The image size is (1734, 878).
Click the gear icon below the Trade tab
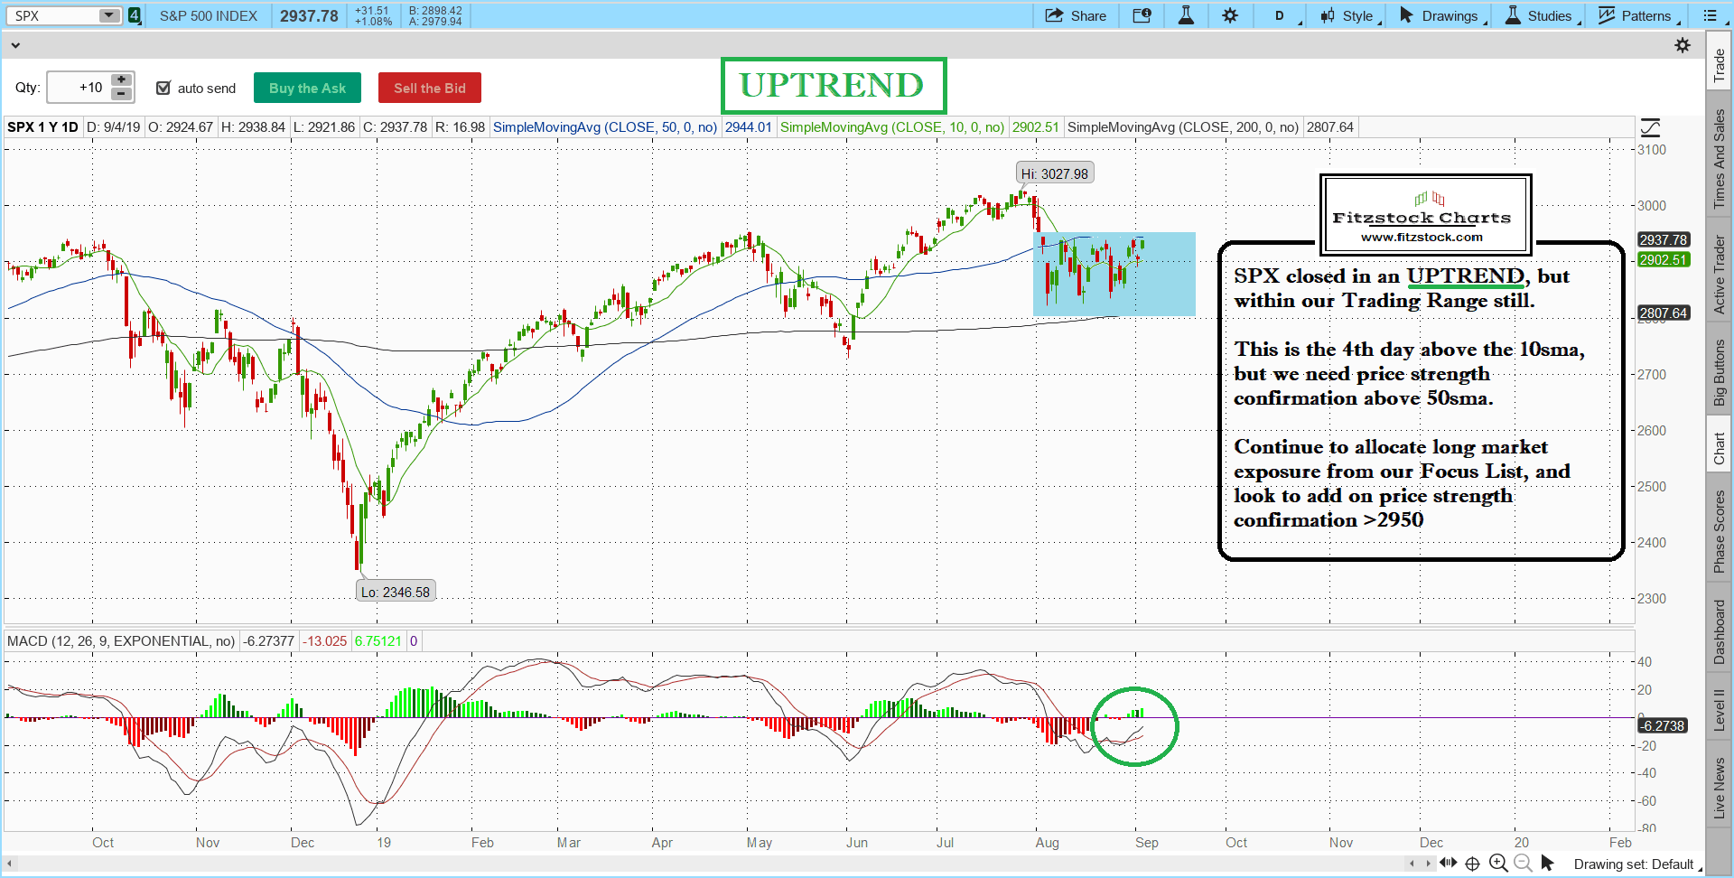click(1683, 45)
